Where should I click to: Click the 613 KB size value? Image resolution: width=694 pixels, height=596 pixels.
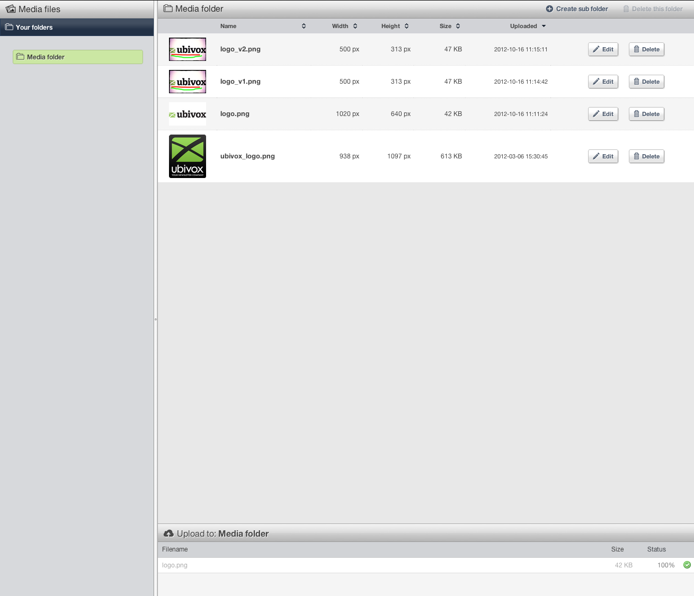pyautogui.click(x=451, y=156)
